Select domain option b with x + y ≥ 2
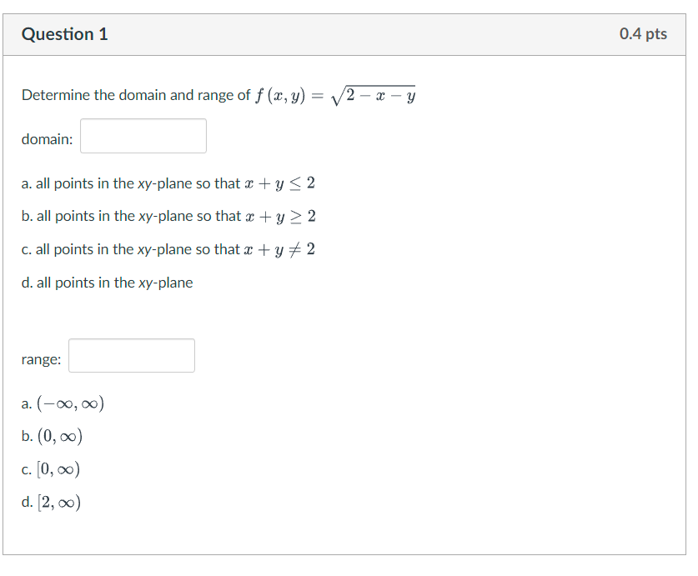Screen dimensions: 698x576 (x=168, y=217)
